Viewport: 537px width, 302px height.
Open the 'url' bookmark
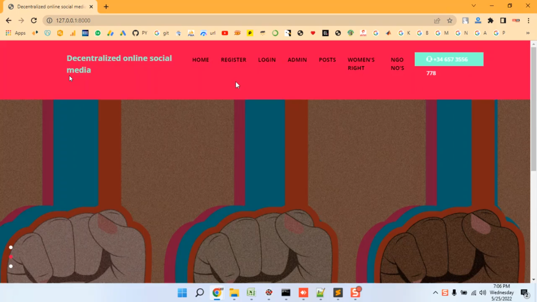click(x=208, y=33)
